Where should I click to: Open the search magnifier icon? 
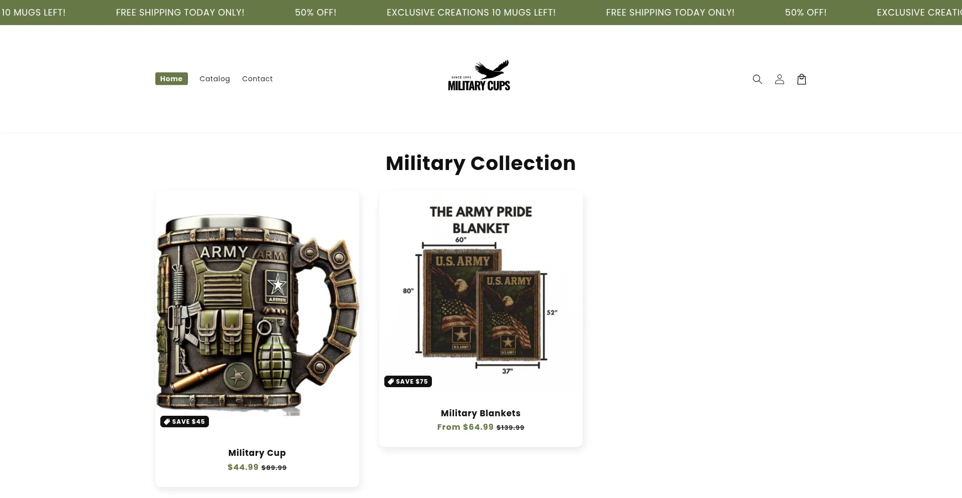point(757,79)
